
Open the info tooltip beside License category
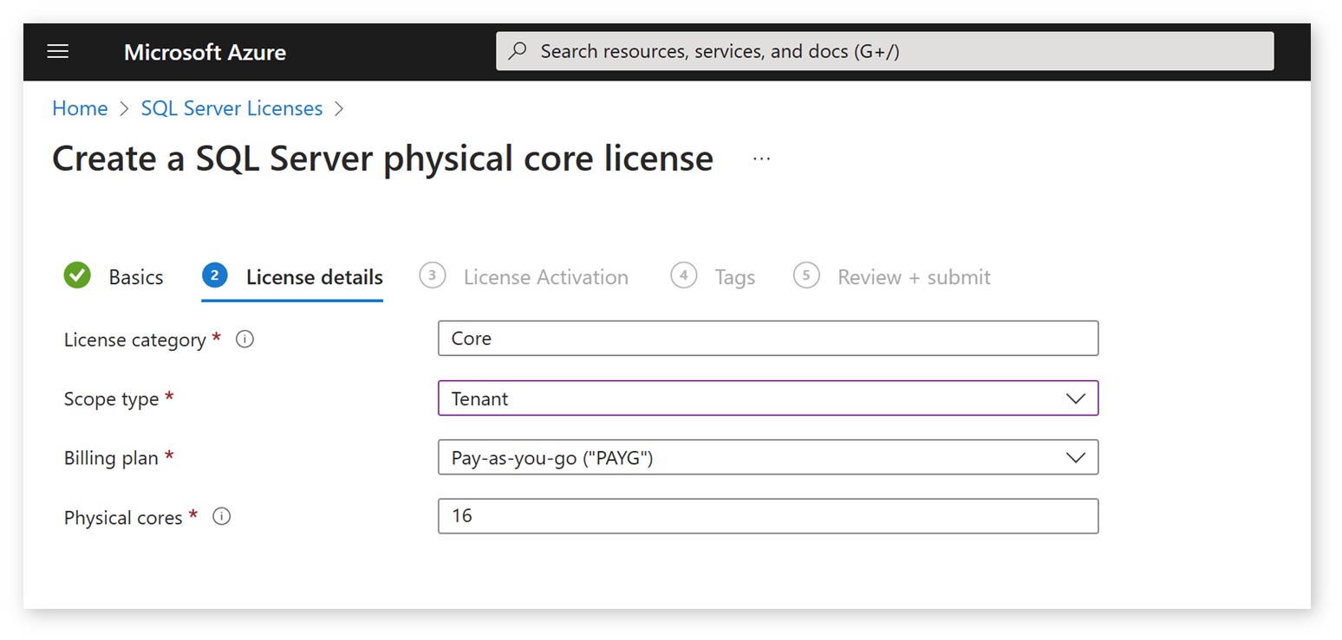click(244, 339)
